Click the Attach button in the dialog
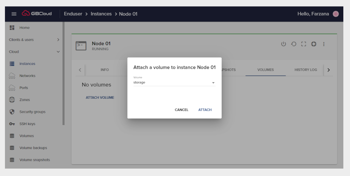The width and height of the screenshot is (350, 176). (x=205, y=110)
